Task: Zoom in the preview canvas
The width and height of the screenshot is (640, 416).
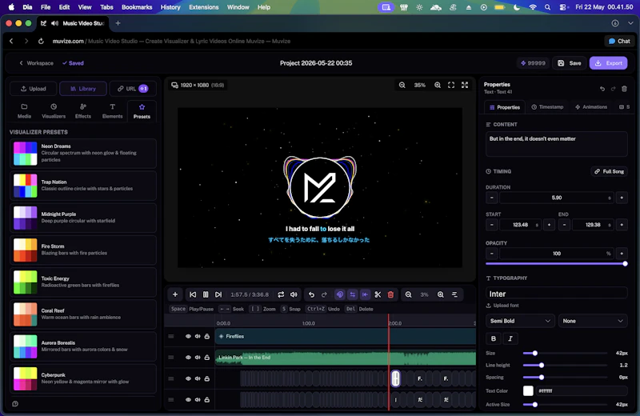Action: click(x=438, y=85)
